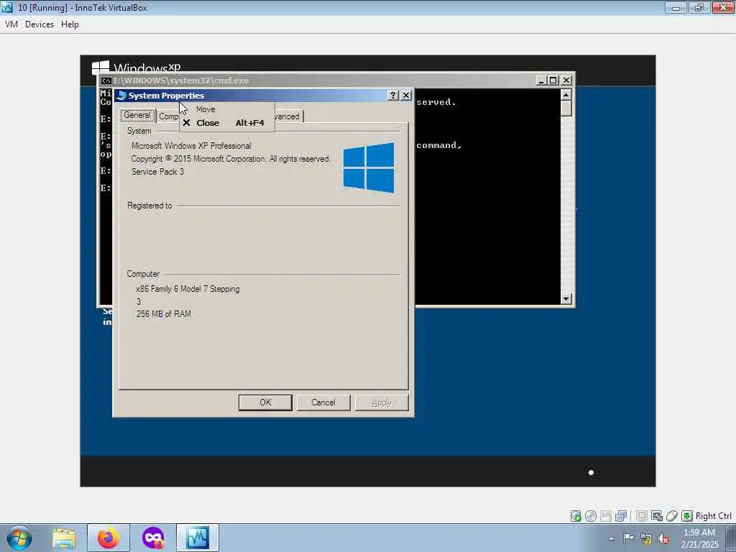Image resolution: width=736 pixels, height=552 pixels.
Task: Click the copyright 2015 Microsoft Corporation line
Action: tap(231, 159)
